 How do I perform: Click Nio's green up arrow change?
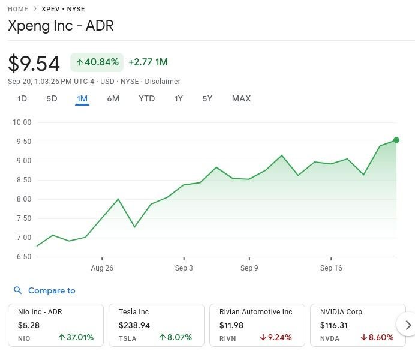pyautogui.click(x=76, y=337)
